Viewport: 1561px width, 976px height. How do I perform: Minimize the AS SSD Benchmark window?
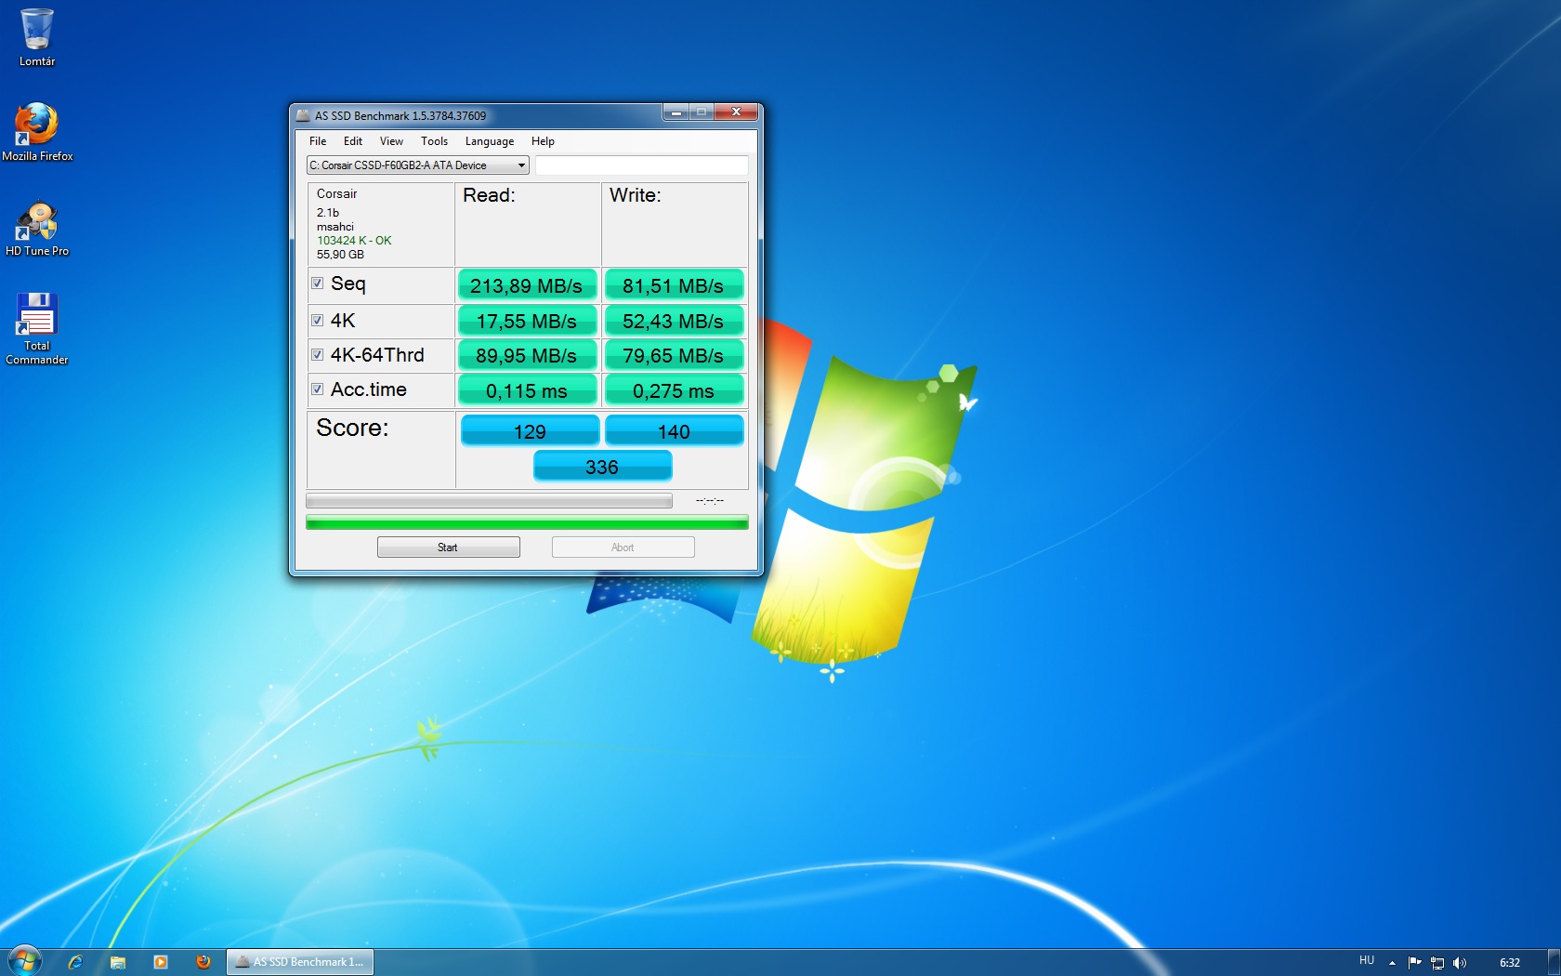point(676,112)
